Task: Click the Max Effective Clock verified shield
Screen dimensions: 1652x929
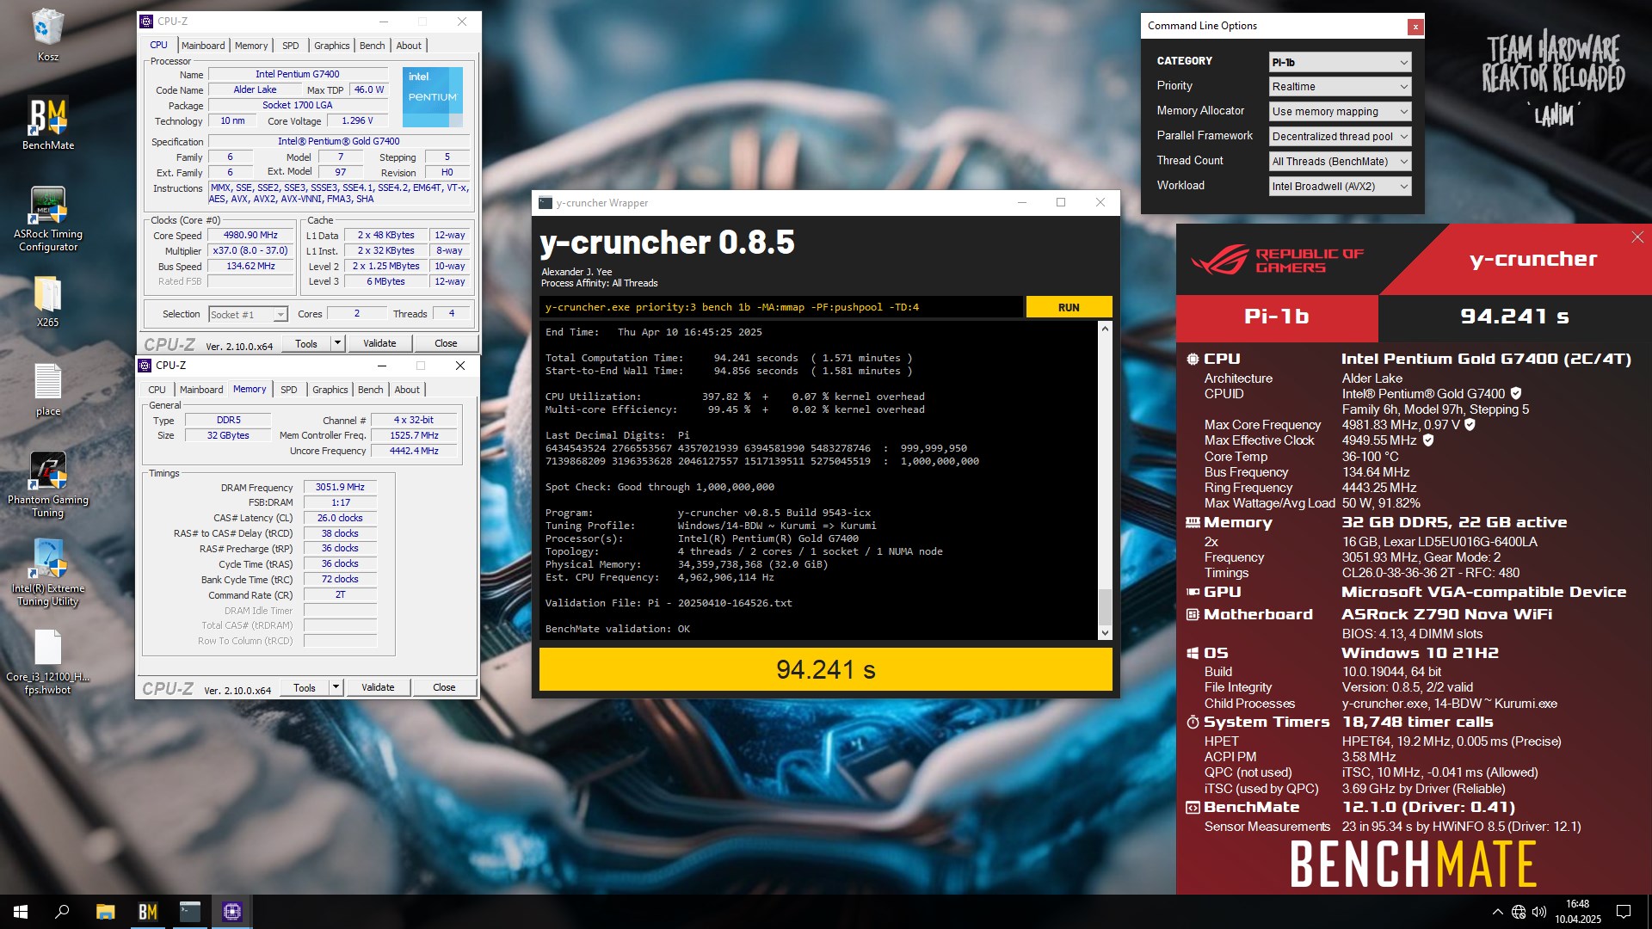Action: [x=1428, y=440]
